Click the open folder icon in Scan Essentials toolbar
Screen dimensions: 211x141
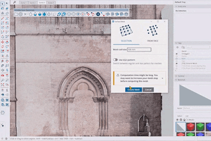coord(16,14)
